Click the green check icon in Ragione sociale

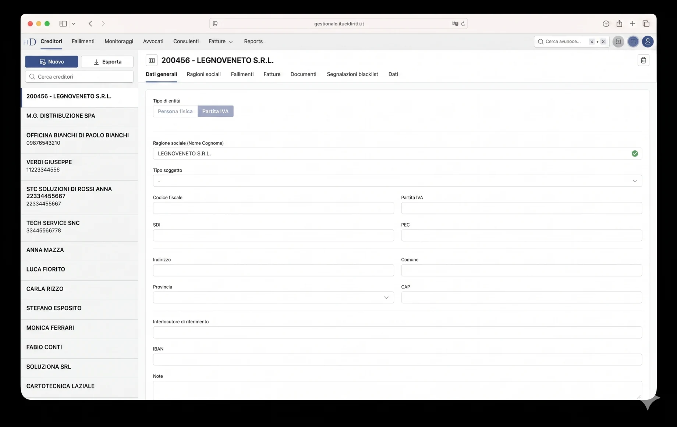[635, 154]
